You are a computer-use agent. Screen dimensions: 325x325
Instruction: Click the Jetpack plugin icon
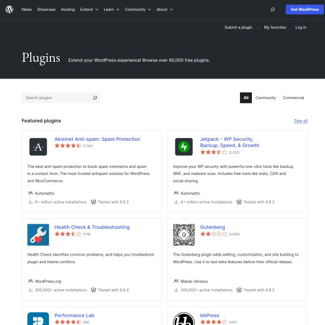[x=184, y=147]
